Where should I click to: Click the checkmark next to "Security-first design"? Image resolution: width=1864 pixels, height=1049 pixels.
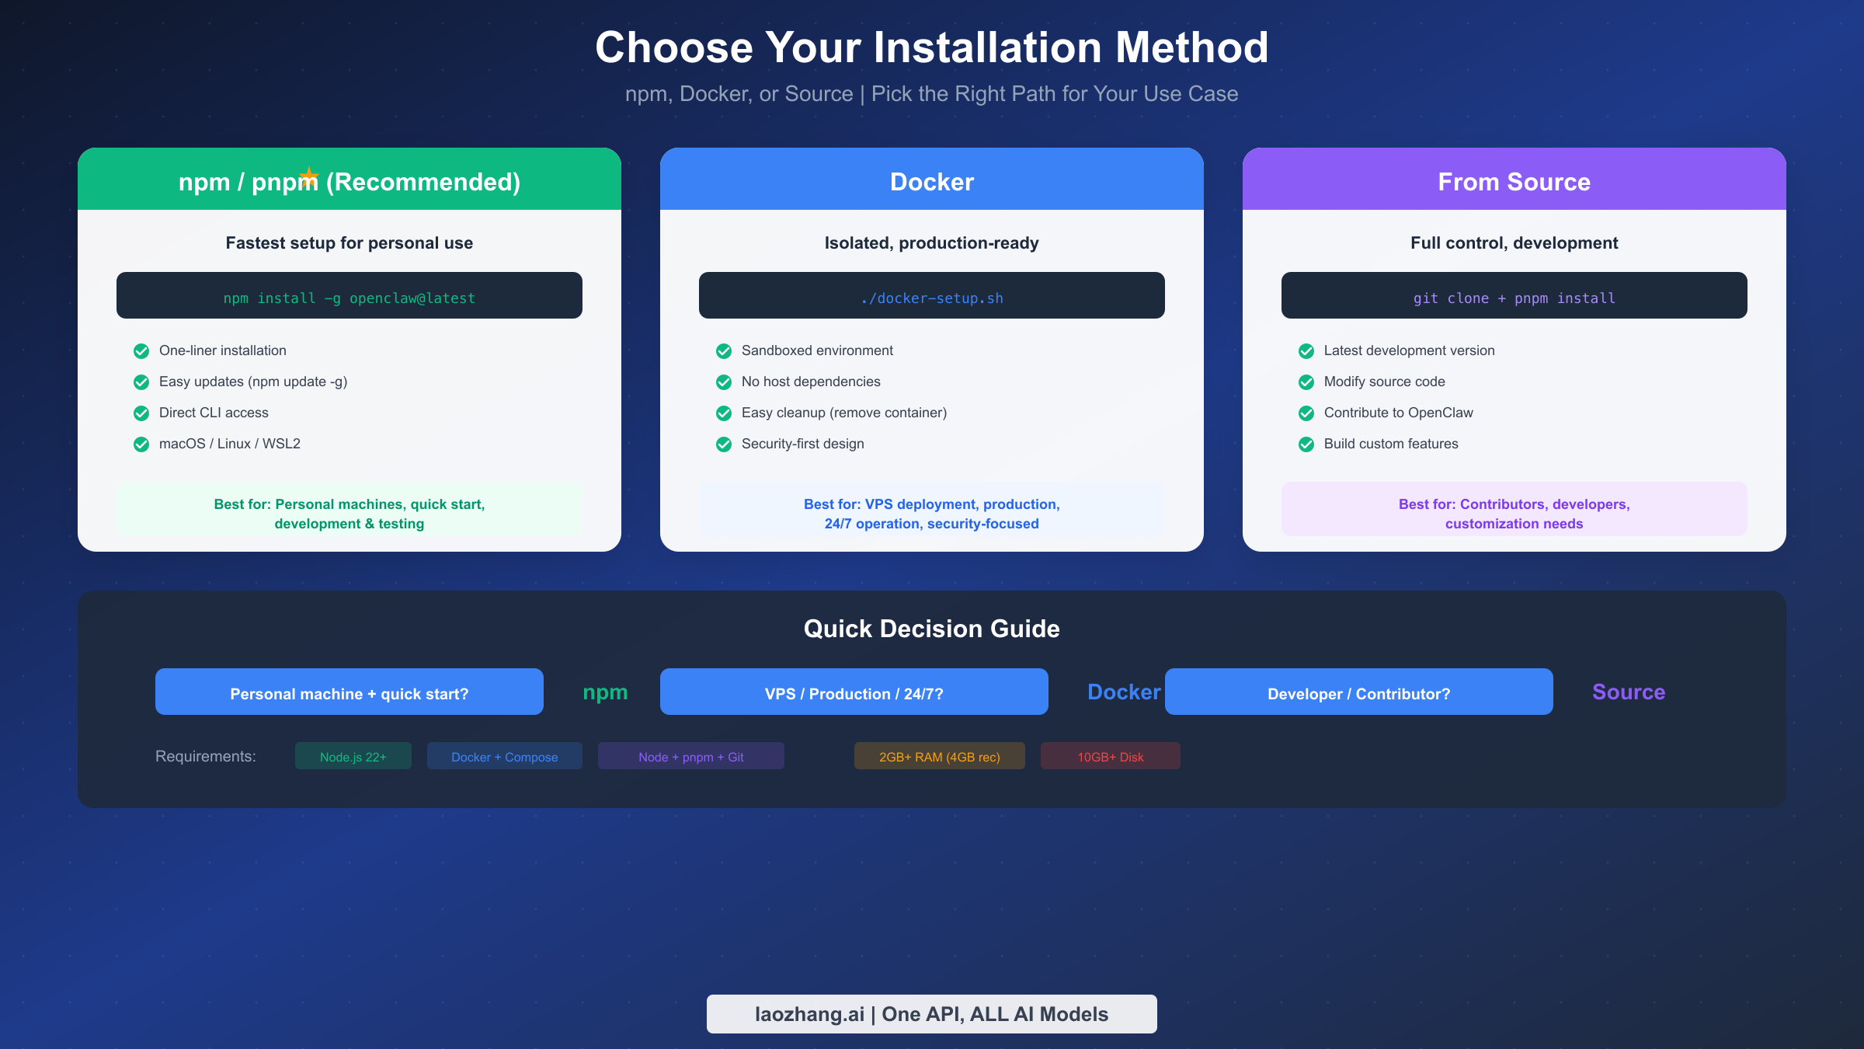click(722, 444)
